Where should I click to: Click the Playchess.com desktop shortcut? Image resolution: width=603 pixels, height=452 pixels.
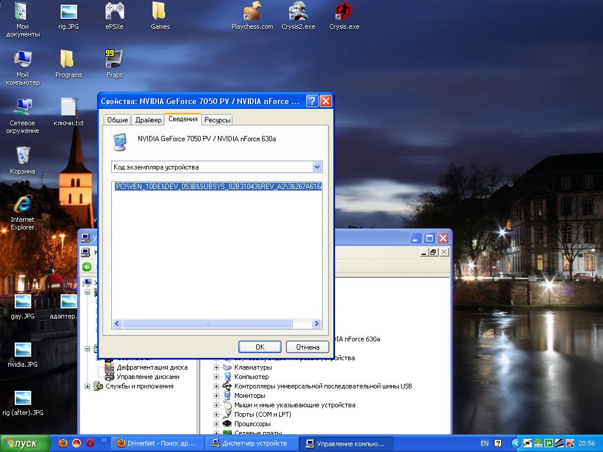[252, 12]
